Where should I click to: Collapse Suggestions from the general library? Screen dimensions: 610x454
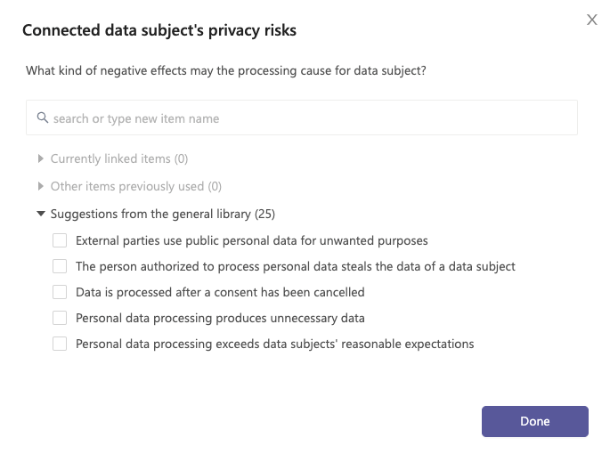tap(41, 214)
